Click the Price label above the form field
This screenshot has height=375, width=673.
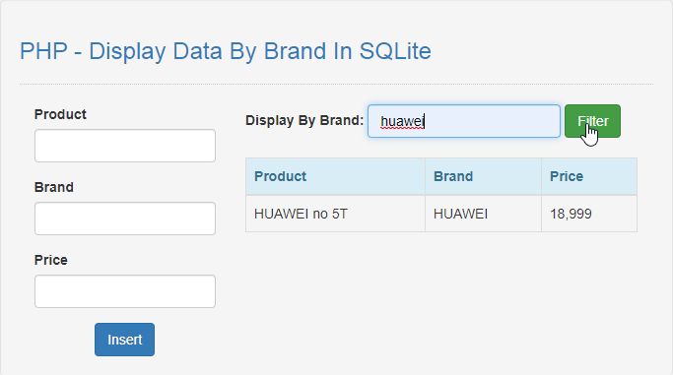(50, 260)
